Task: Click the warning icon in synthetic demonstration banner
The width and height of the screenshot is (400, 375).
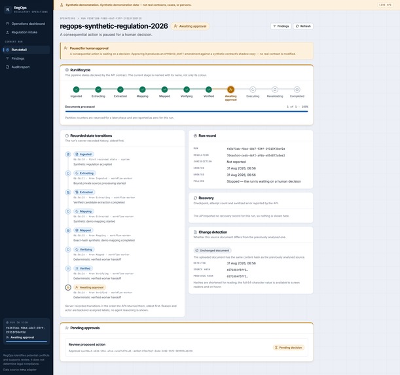Action: click(62, 5)
